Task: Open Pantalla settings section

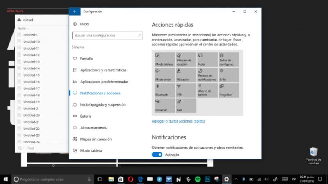Action: coord(86,59)
